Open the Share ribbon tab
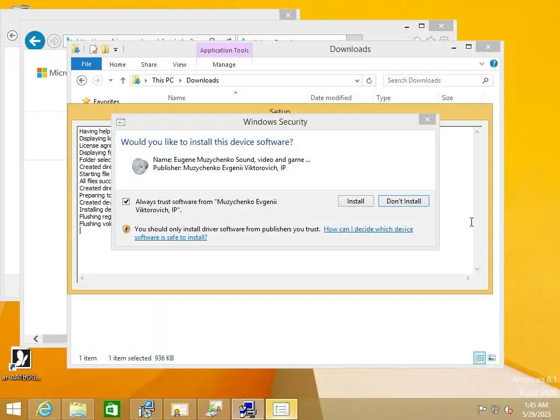The image size is (560, 420). 149,65
